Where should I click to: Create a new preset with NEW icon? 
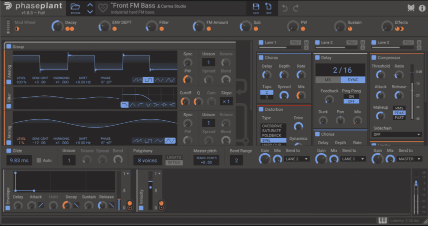(268, 6)
